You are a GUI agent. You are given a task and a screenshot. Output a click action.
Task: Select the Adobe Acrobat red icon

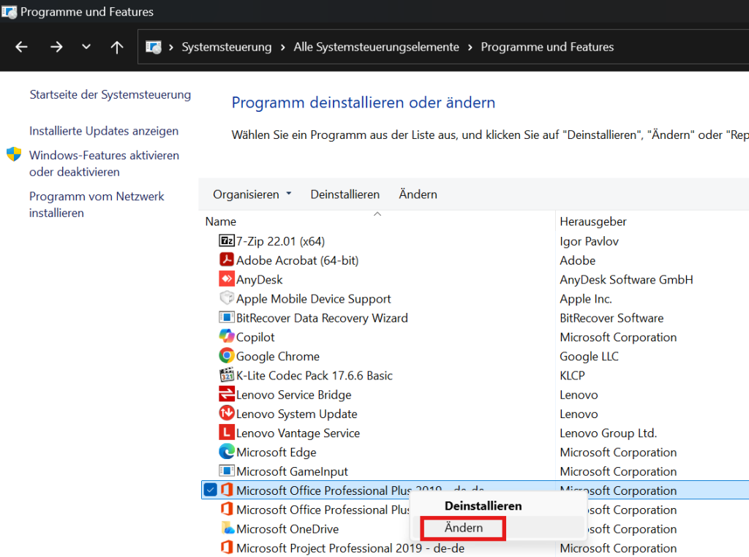pos(227,259)
